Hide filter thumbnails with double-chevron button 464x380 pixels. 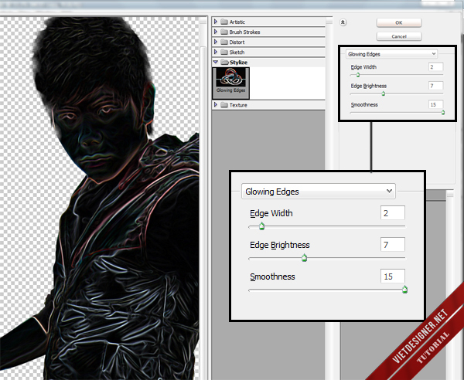343,22
